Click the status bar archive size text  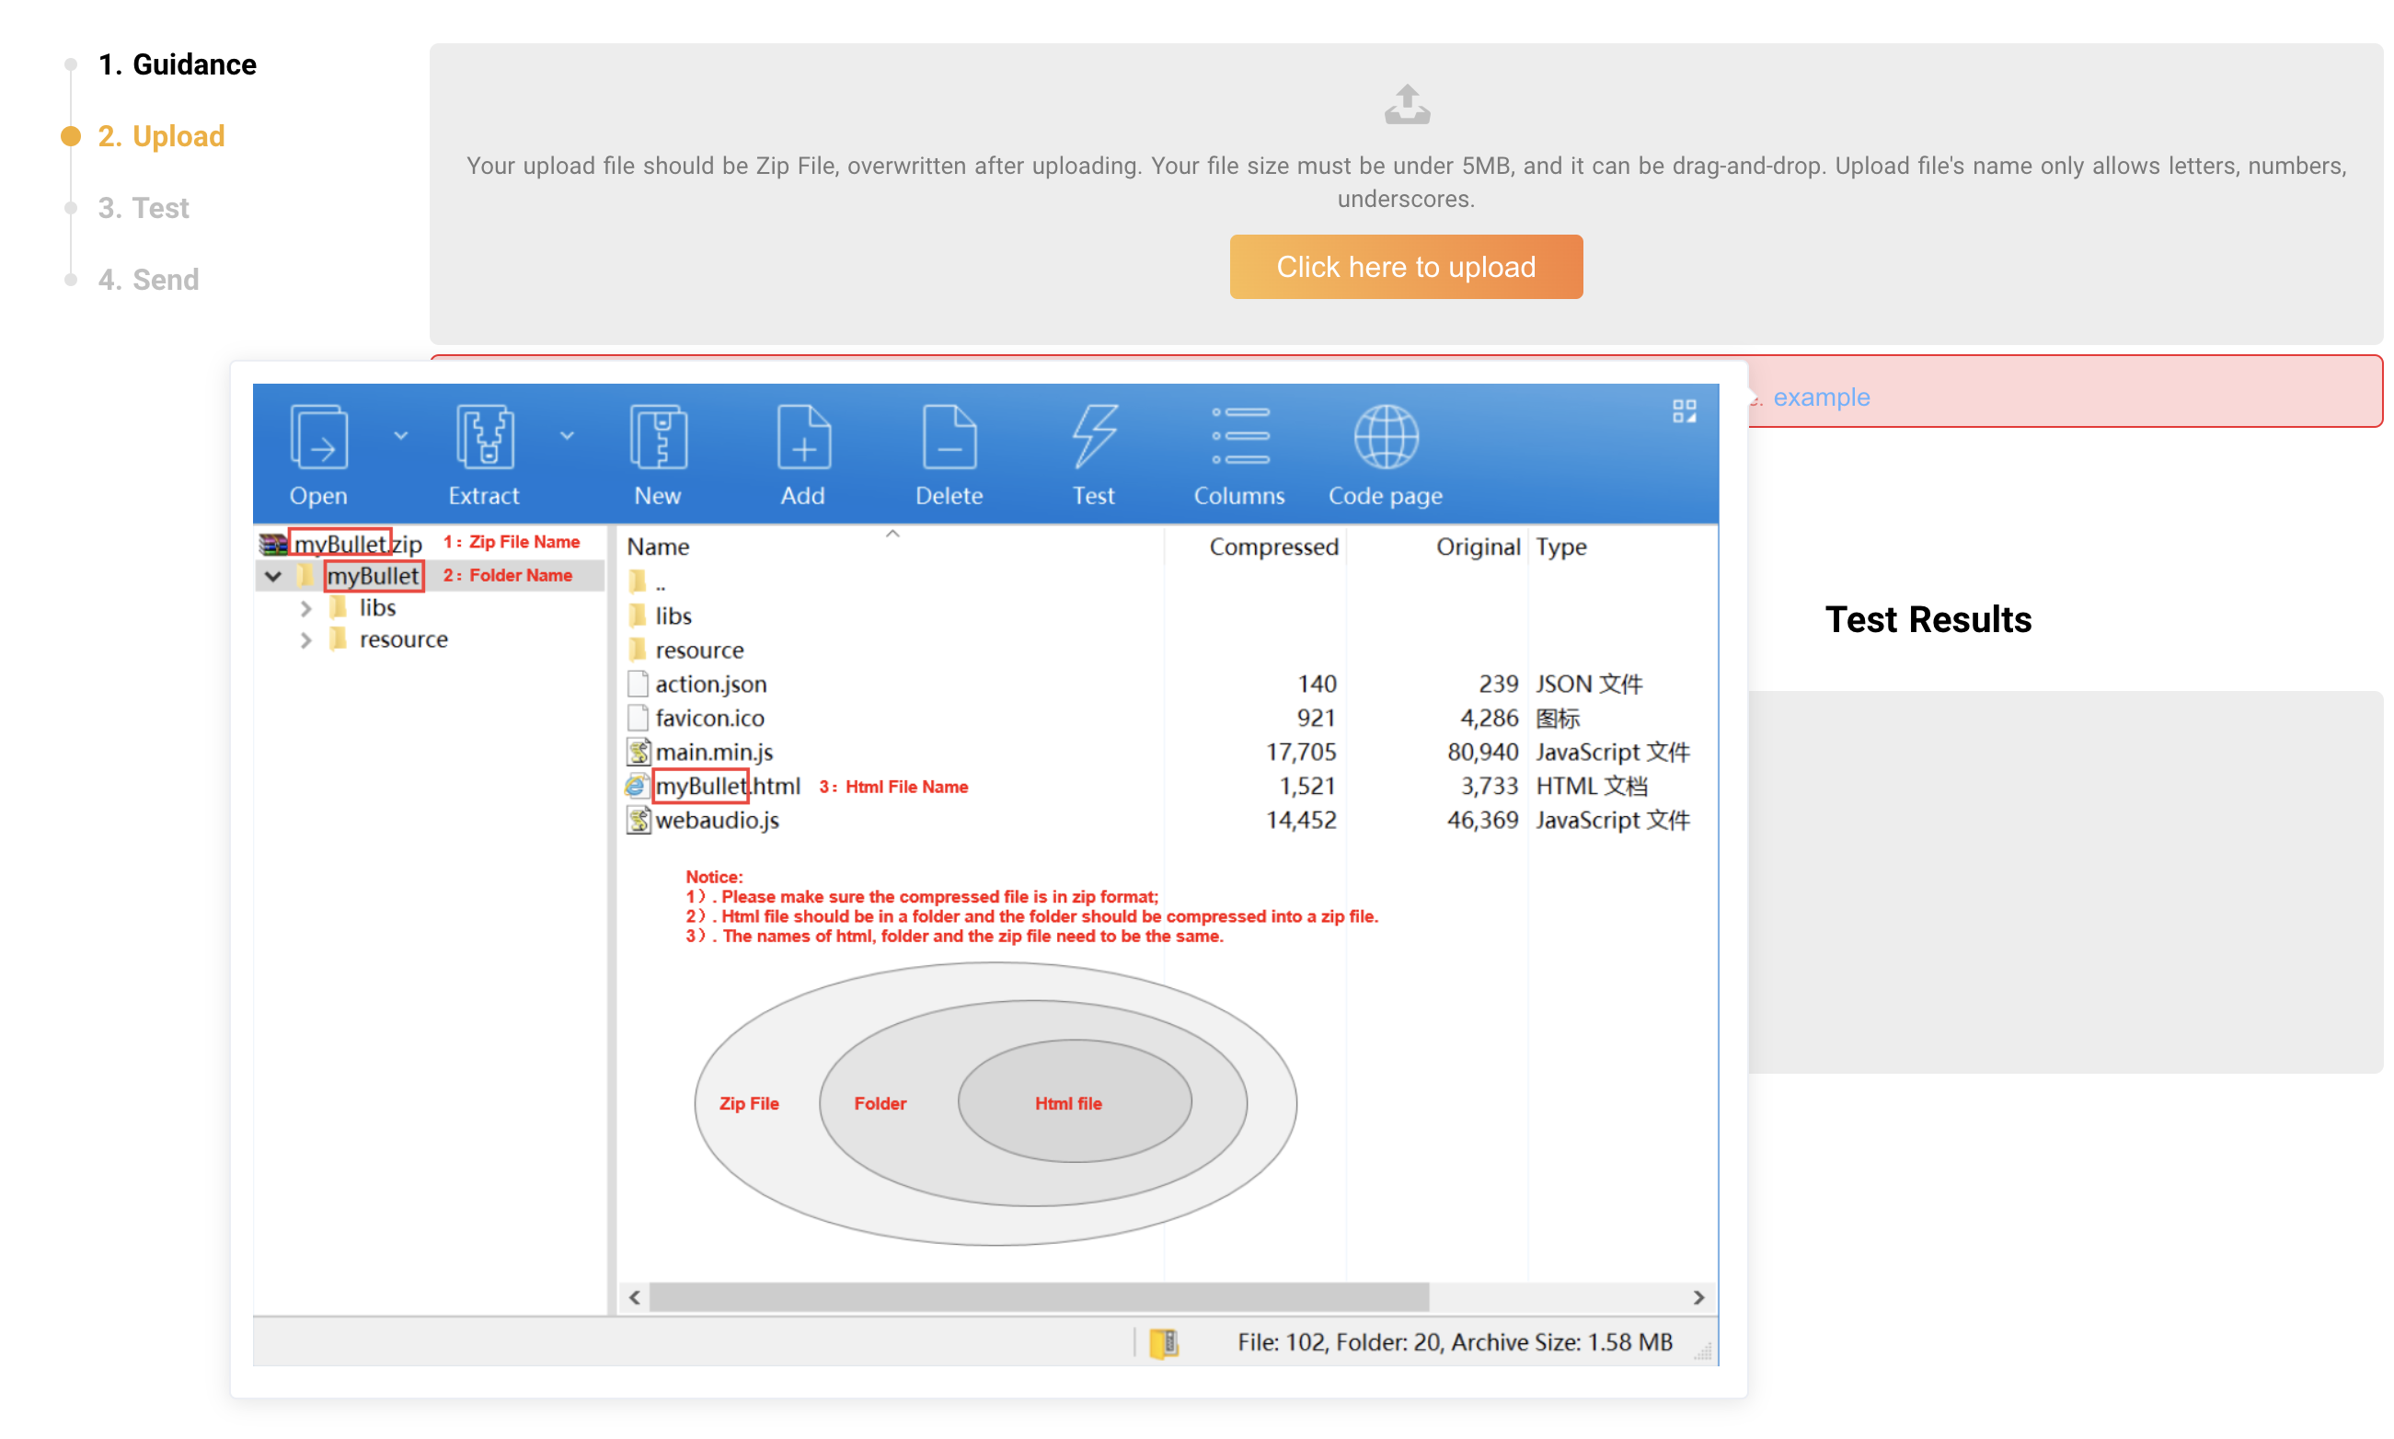coord(1455,1342)
